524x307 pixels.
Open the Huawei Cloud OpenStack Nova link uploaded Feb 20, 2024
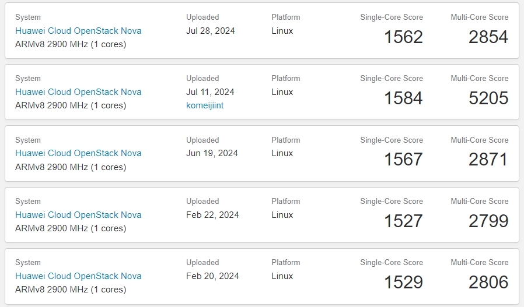tap(78, 276)
